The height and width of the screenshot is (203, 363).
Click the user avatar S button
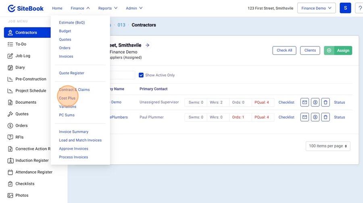click(345, 8)
